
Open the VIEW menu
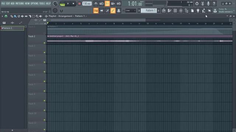[x=27, y=3]
